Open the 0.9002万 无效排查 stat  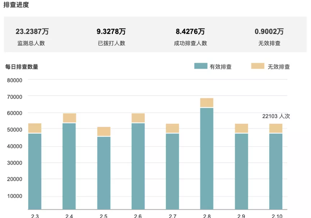pyautogui.click(x=269, y=37)
